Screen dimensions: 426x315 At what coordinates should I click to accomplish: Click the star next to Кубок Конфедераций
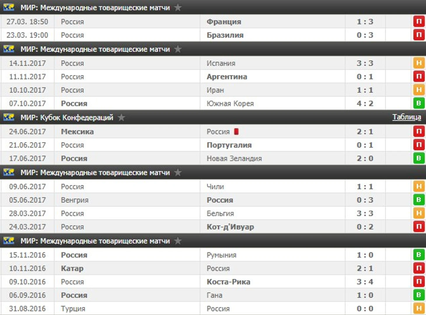click(121, 117)
